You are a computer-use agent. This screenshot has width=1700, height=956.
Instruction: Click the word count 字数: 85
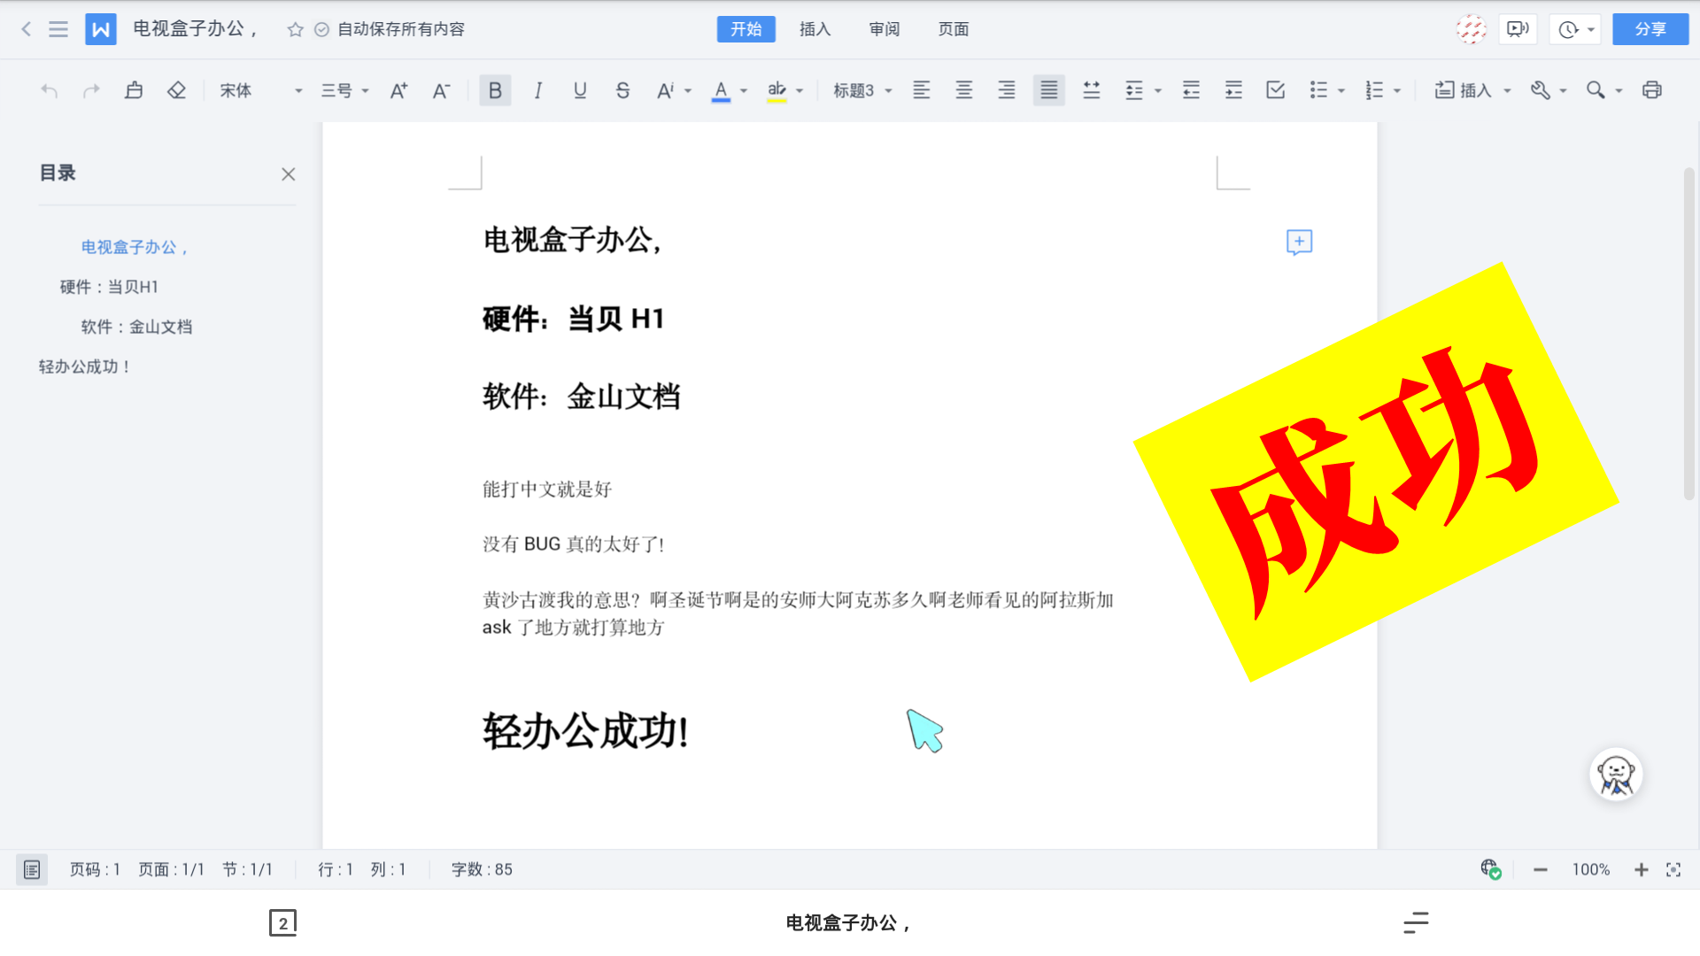[x=482, y=870]
